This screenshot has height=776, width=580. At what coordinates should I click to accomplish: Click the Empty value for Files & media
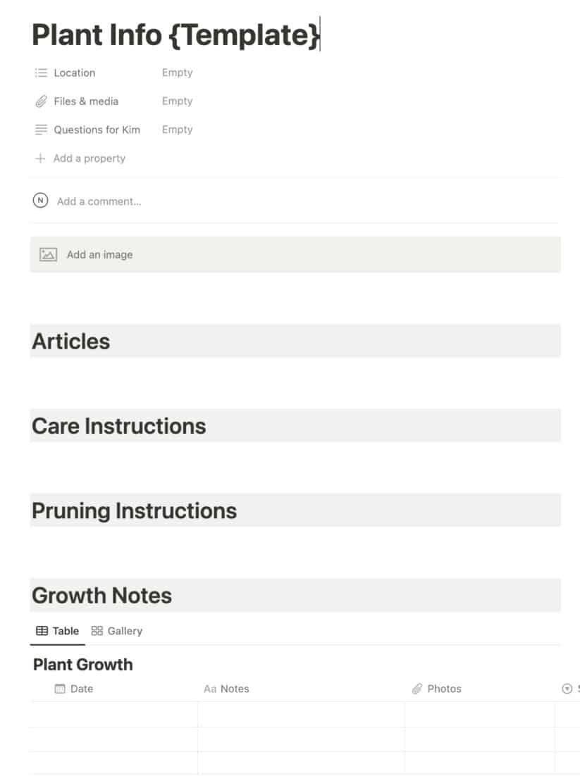click(177, 101)
